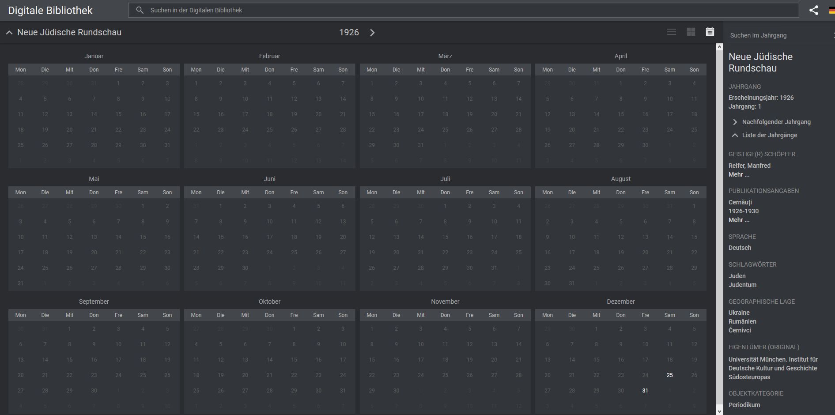Screen dimensions: 835x415
Task: Click the scroll up arrow of sidebar scrollbar
Action: 719,47
